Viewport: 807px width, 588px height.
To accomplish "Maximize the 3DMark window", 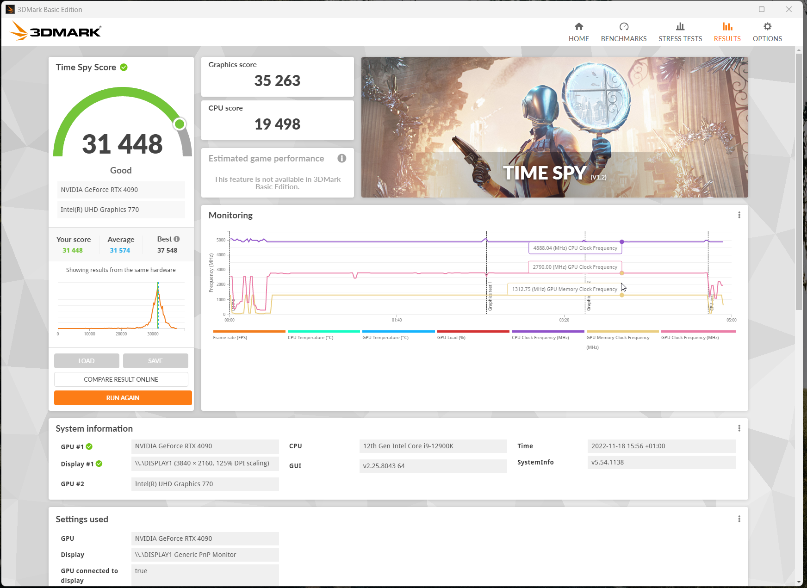I will click(x=762, y=9).
